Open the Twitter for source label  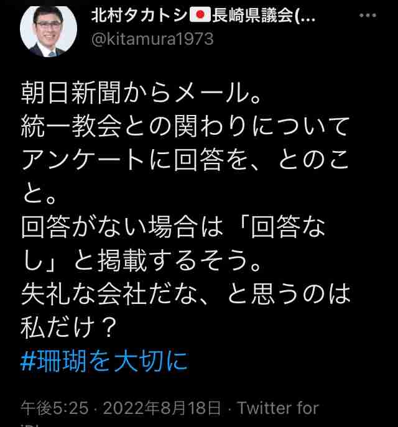(x=278, y=408)
